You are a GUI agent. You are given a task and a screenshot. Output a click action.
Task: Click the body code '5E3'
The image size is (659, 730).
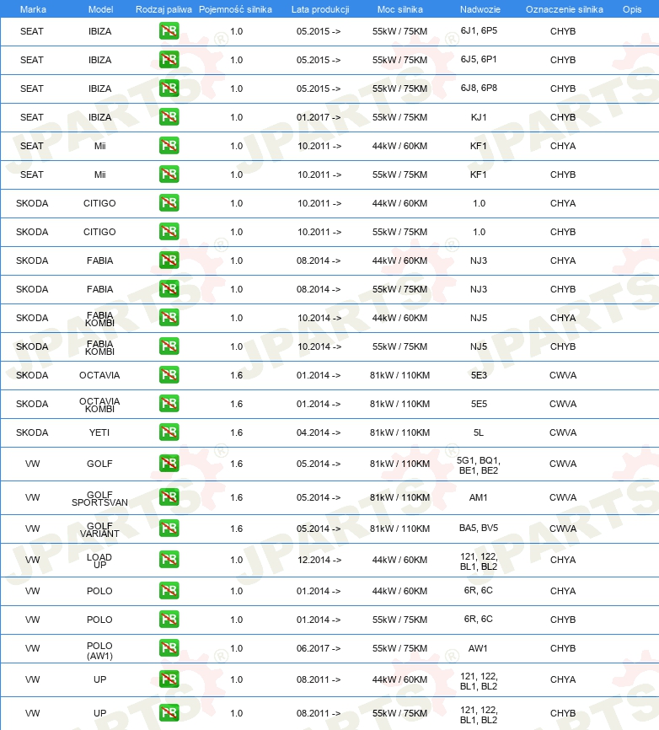(479, 375)
